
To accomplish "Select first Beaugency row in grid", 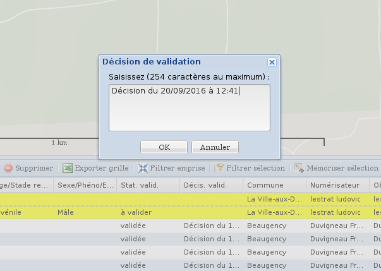I will (267, 225).
